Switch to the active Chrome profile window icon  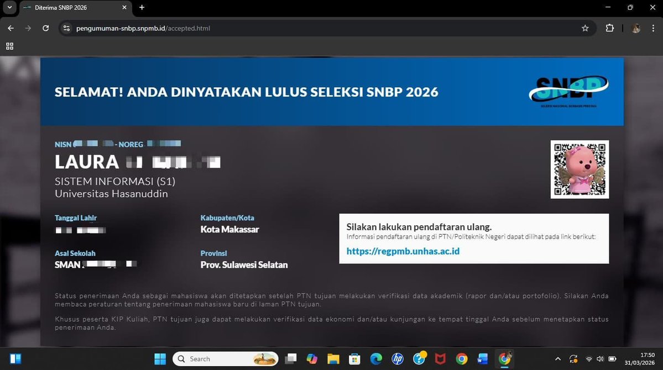504,359
